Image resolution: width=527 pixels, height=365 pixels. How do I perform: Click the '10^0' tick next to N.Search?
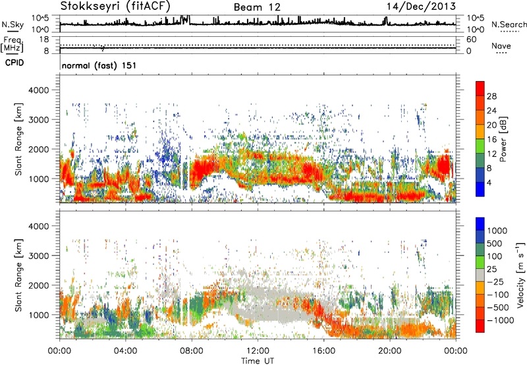click(x=476, y=30)
